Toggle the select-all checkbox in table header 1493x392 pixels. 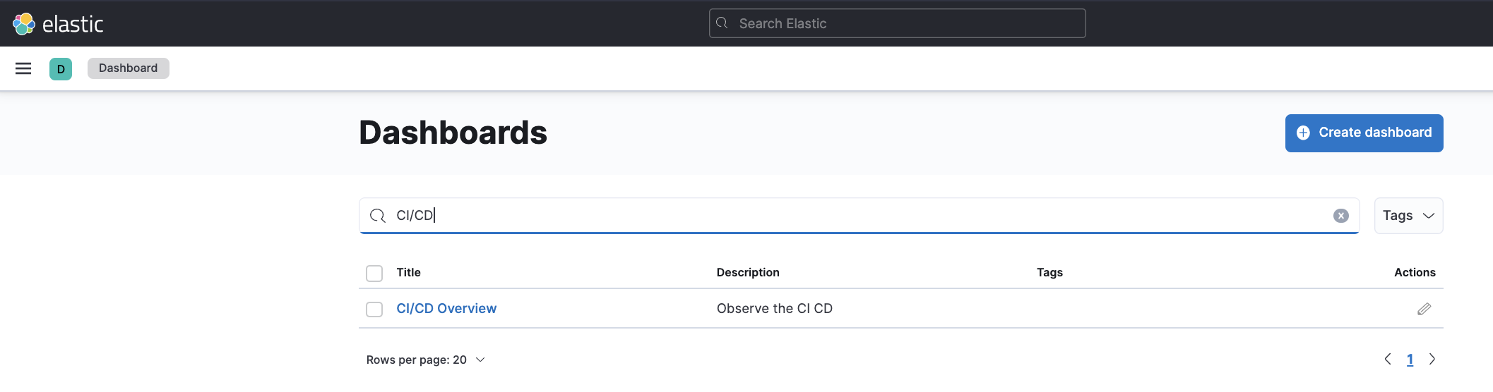pos(374,274)
